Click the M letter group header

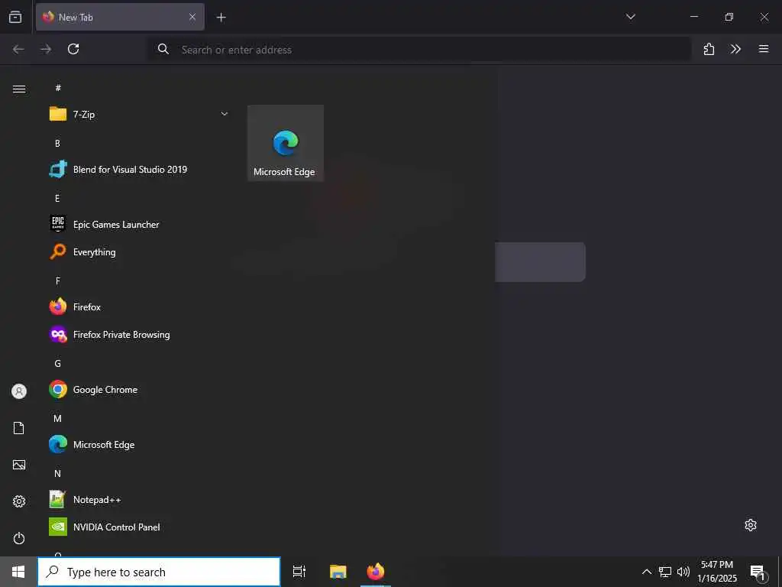pyautogui.click(x=57, y=418)
